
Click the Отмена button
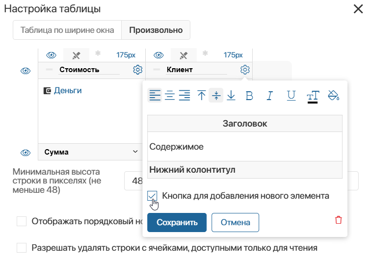click(235, 222)
